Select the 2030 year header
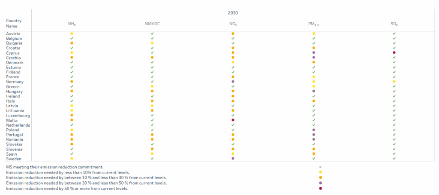 (233, 13)
